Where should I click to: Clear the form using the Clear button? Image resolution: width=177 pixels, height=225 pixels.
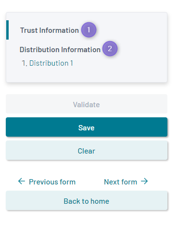(x=87, y=151)
